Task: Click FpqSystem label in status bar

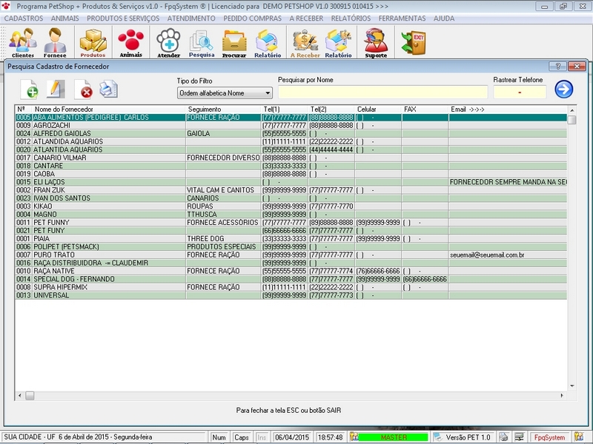Action: [x=549, y=437]
